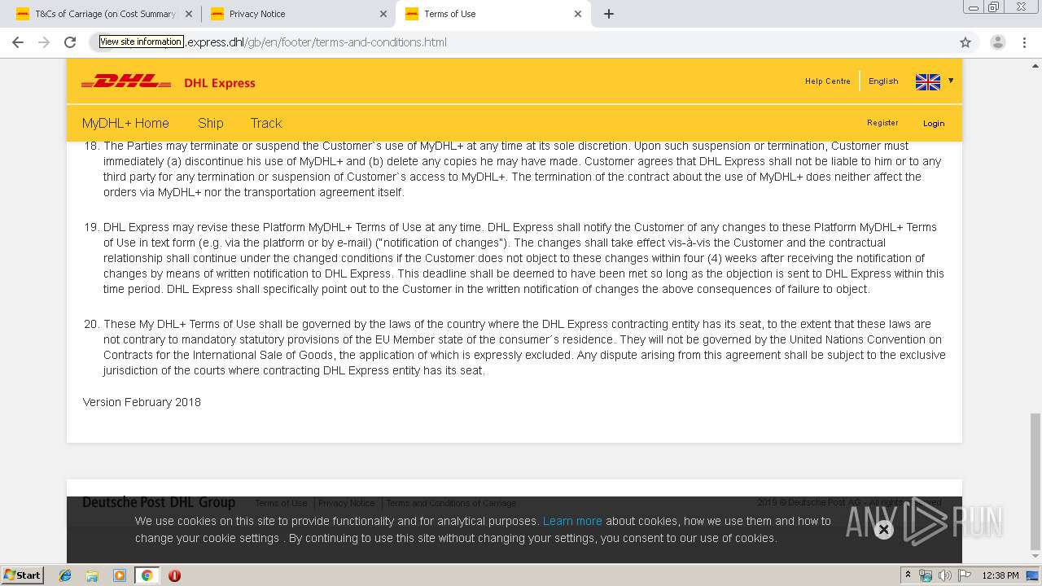Select the Chrome taskbar icon
1042x586 pixels.
pyautogui.click(x=147, y=575)
